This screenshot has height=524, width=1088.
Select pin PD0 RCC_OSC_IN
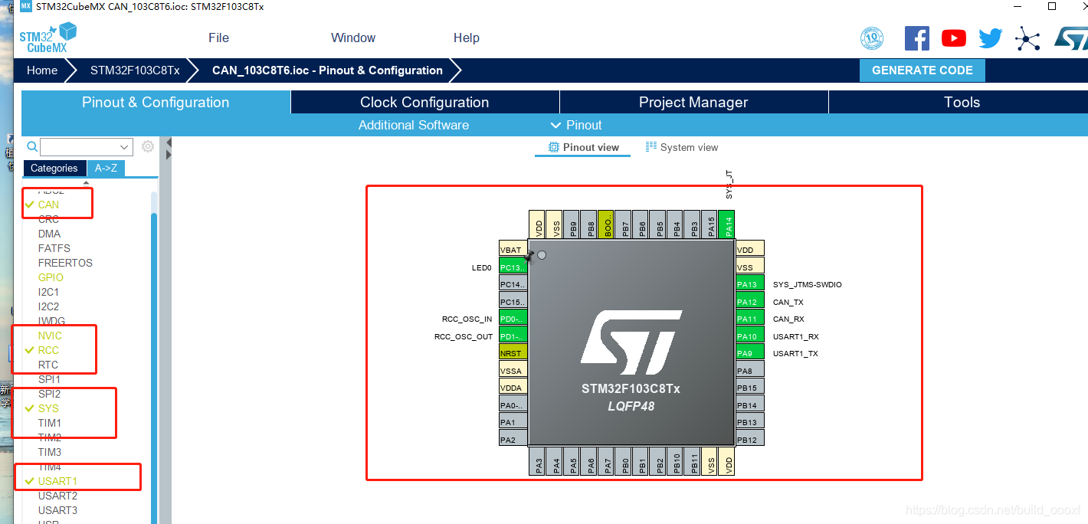pyautogui.click(x=513, y=319)
